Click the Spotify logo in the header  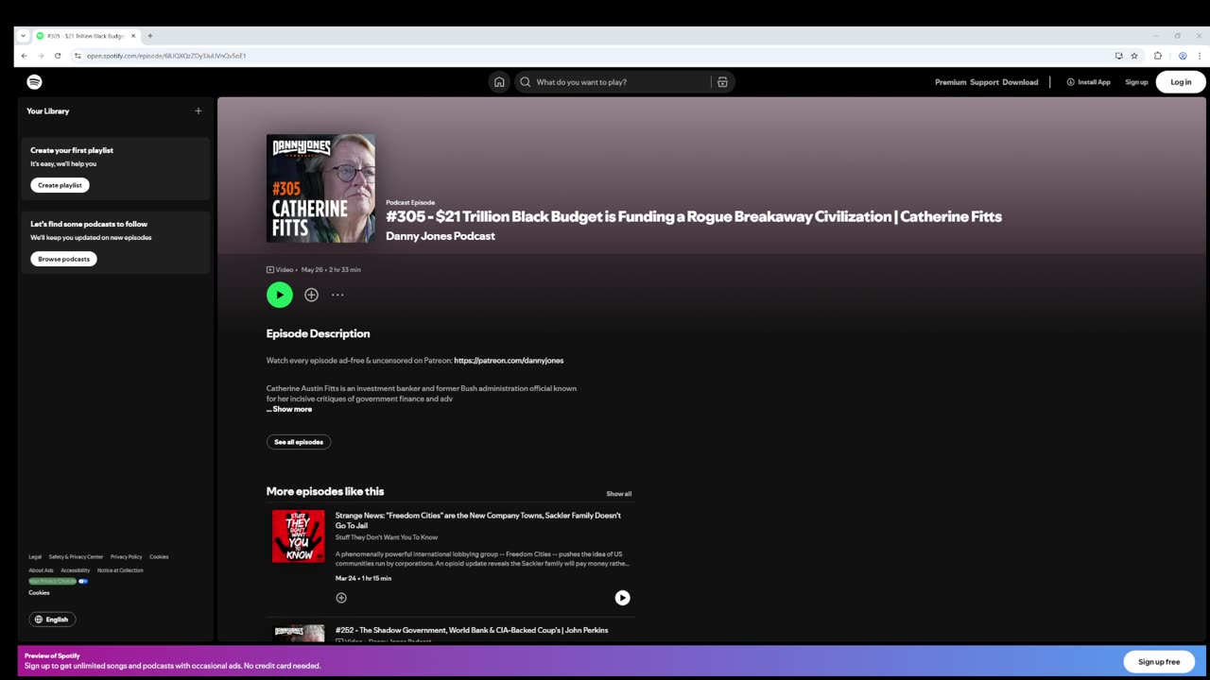click(x=34, y=82)
